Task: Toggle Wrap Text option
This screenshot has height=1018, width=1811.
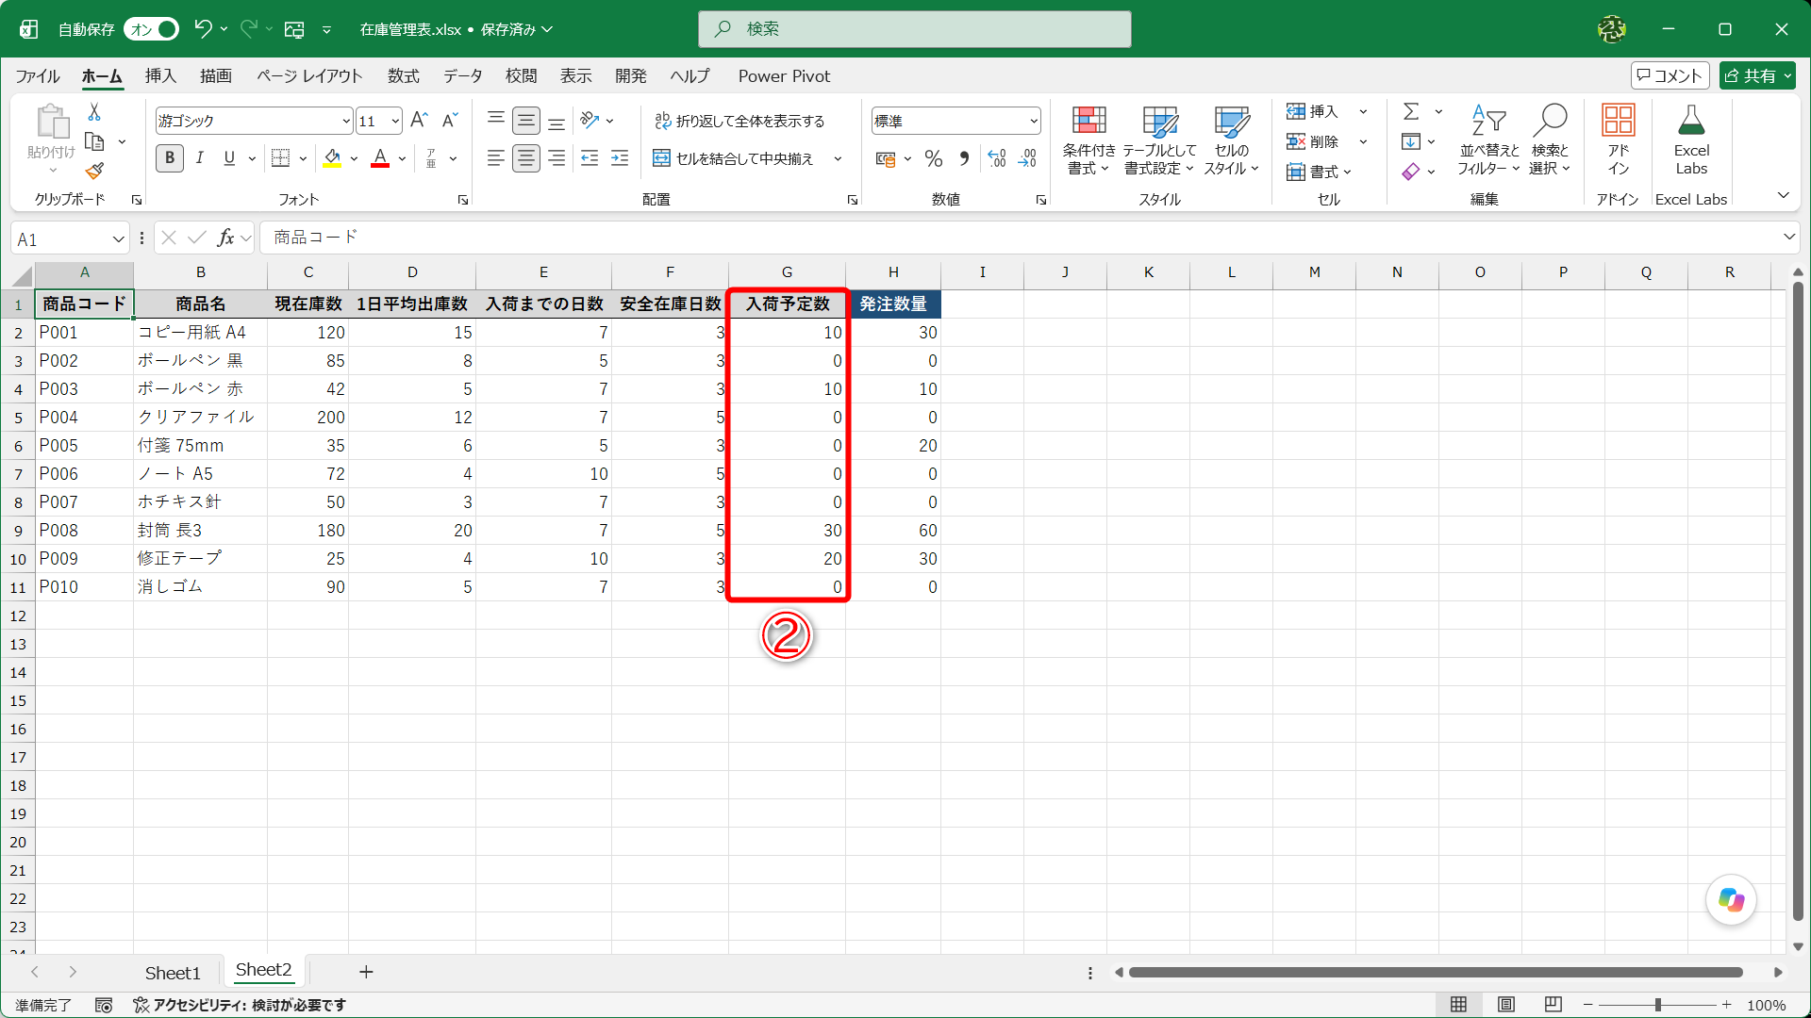Action: pyautogui.click(x=740, y=121)
